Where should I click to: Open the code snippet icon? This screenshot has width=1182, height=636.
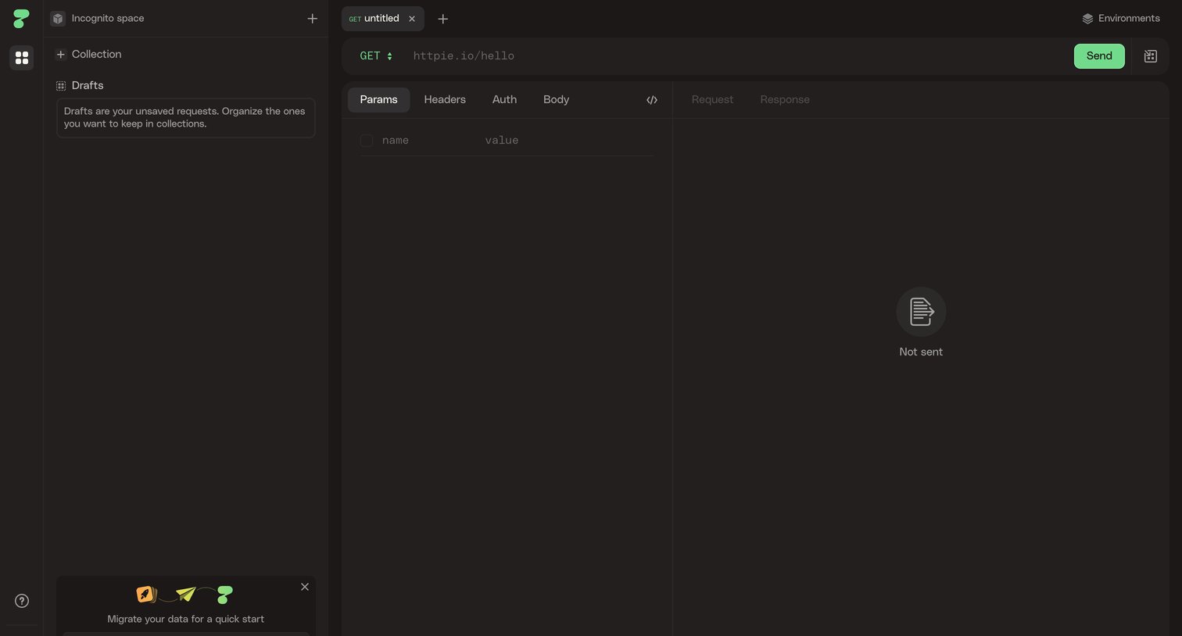tap(652, 100)
